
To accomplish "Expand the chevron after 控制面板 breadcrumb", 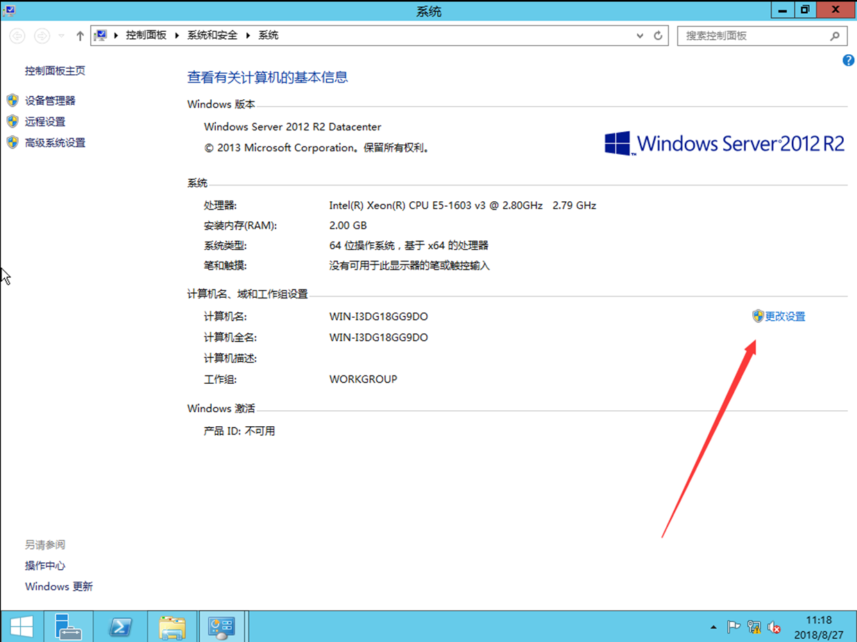I will 177,35.
